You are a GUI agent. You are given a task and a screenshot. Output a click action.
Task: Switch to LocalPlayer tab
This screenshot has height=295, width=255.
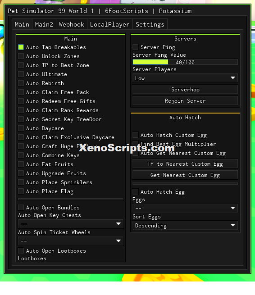(x=110, y=24)
